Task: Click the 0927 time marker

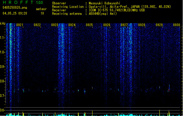Action: (x=124, y=25)
